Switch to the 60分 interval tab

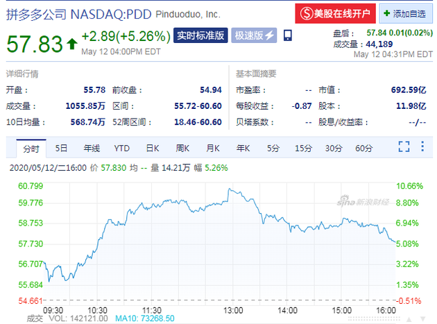[363, 148]
